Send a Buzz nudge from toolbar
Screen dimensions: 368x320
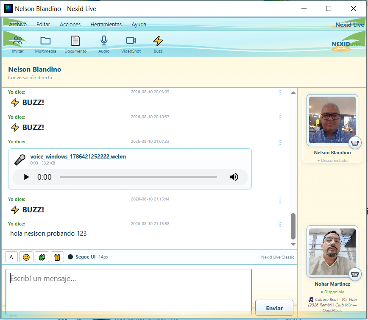[158, 45]
